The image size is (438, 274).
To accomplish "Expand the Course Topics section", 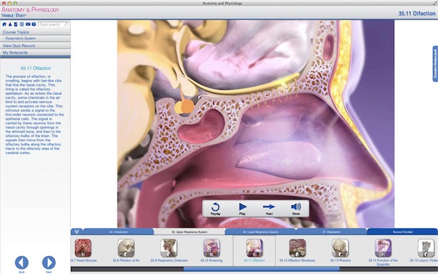I will point(35,32).
